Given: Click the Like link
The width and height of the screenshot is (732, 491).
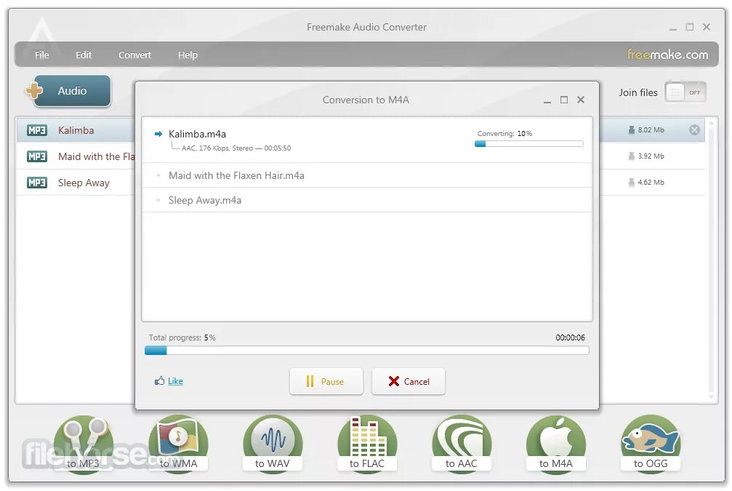Looking at the screenshot, I should 175,380.
